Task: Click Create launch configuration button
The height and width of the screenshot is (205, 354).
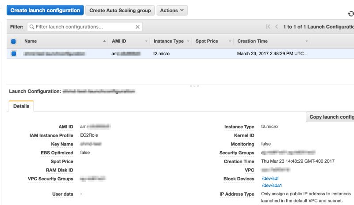Action: [45, 10]
